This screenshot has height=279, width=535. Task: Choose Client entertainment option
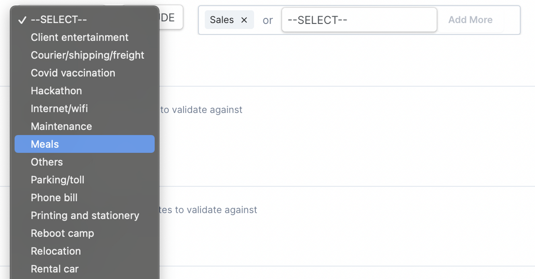[85, 37]
